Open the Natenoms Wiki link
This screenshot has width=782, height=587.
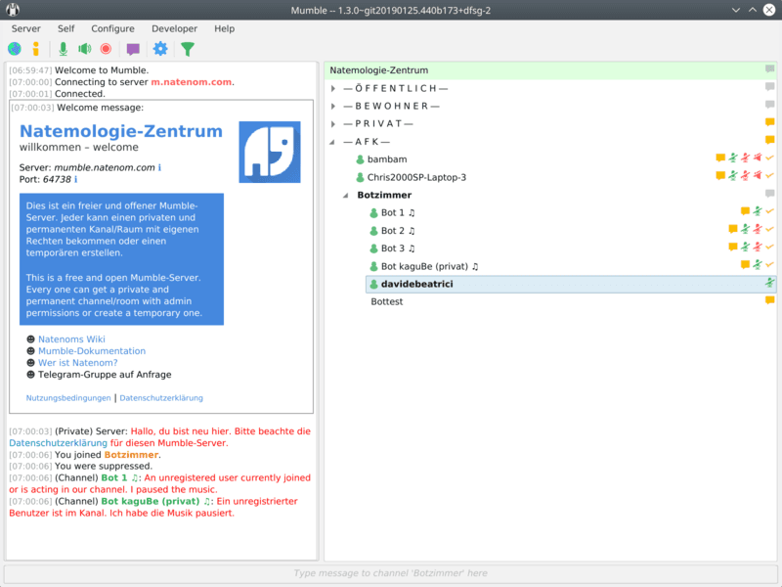(71, 339)
